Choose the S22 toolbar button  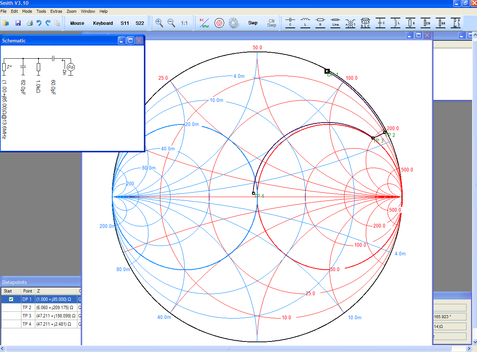click(x=140, y=23)
